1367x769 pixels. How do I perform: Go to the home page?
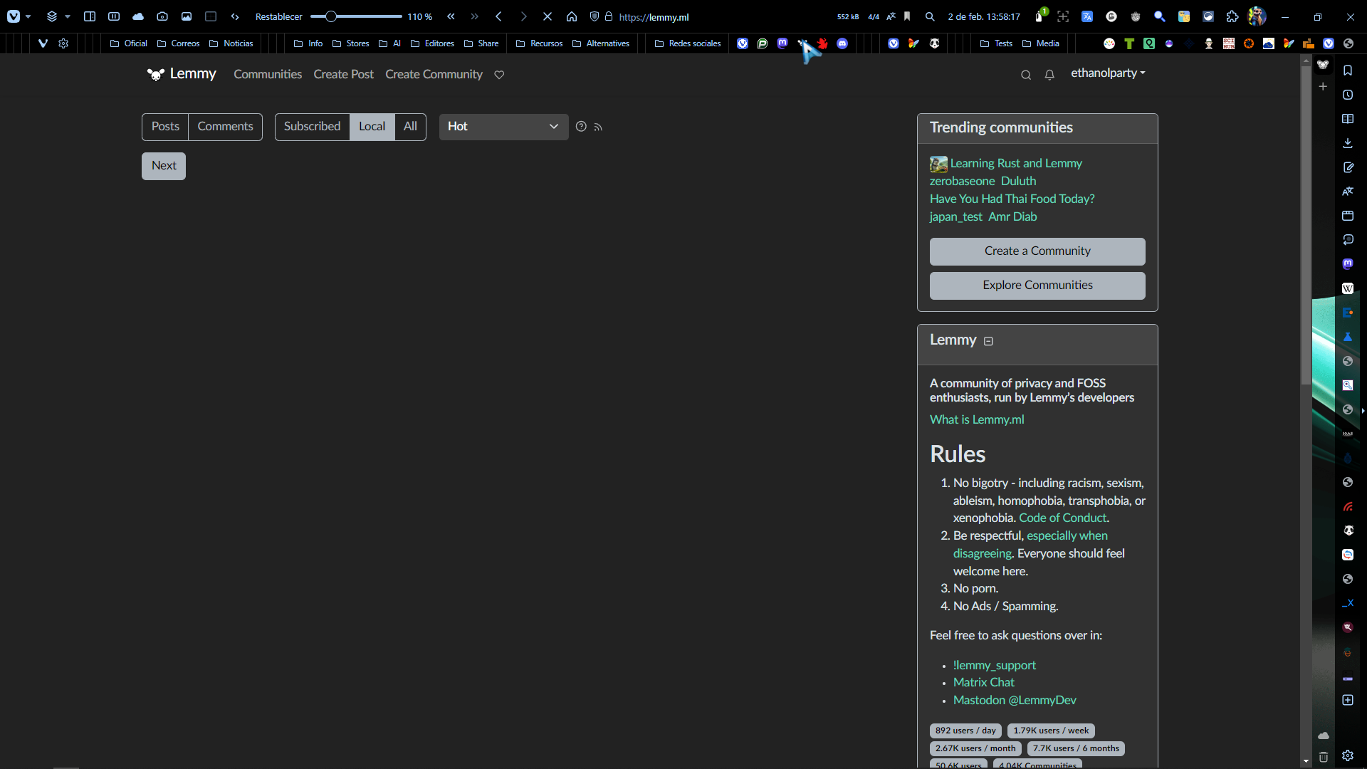pyautogui.click(x=572, y=16)
